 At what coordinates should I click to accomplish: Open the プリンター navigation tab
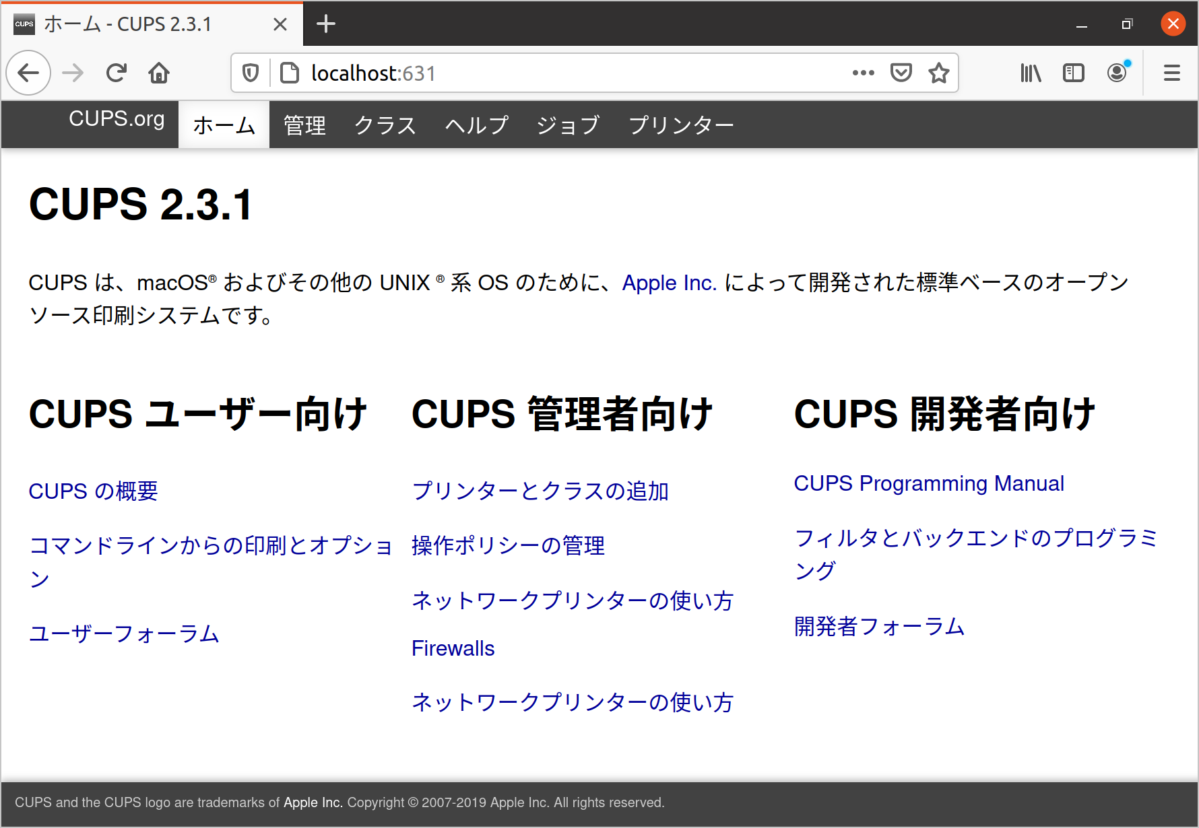click(x=681, y=125)
